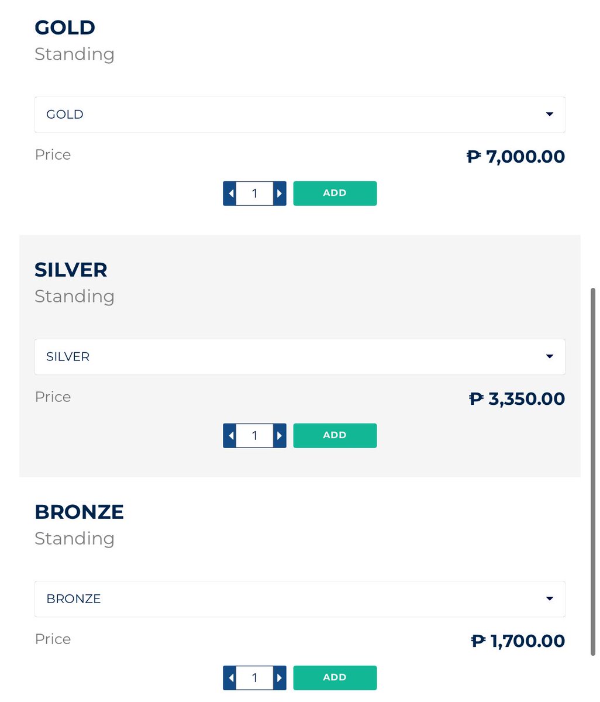Add Silver standing ticket to cart

pos(335,436)
